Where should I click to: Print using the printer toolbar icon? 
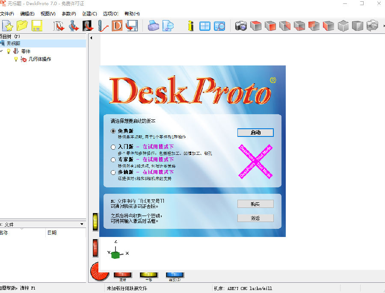154,26
